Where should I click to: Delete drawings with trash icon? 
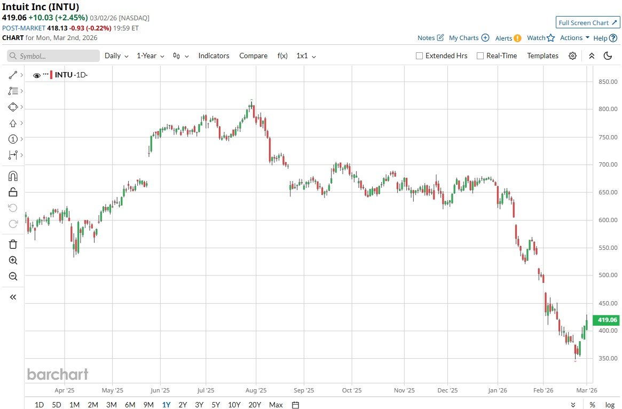tap(13, 245)
